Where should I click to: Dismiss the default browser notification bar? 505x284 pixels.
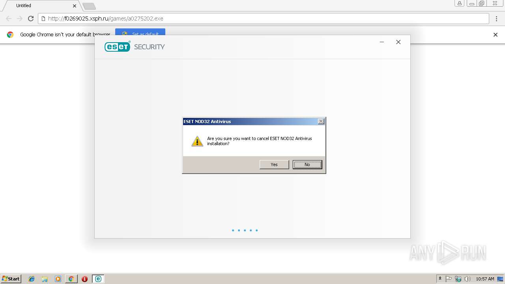(496, 35)
